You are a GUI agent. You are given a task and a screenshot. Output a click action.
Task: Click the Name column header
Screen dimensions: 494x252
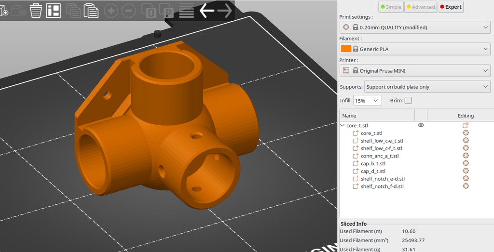point(377,116)
